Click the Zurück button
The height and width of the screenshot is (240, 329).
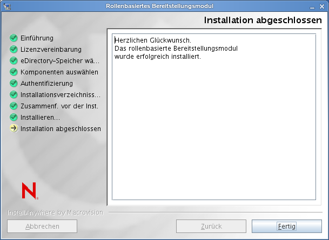click(x=211, y=226)
